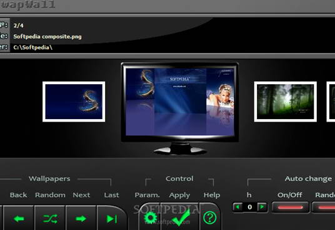
Task: Click the Param. label
Action: click(x=147, y=195)
